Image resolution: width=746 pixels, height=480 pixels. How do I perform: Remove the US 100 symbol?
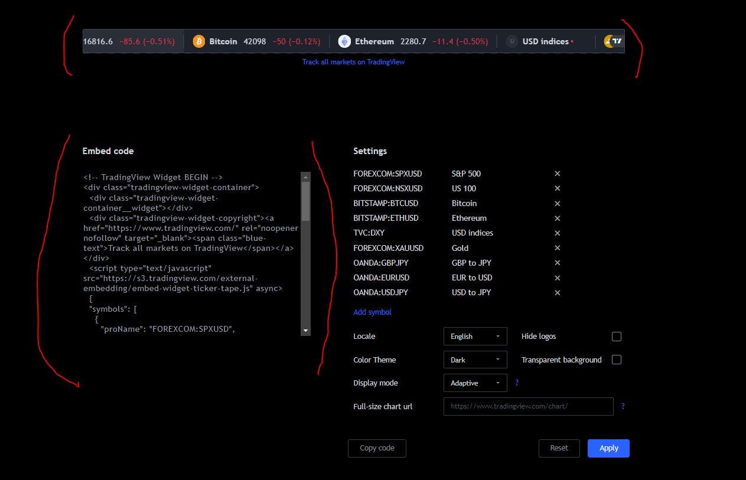(557, 188)
